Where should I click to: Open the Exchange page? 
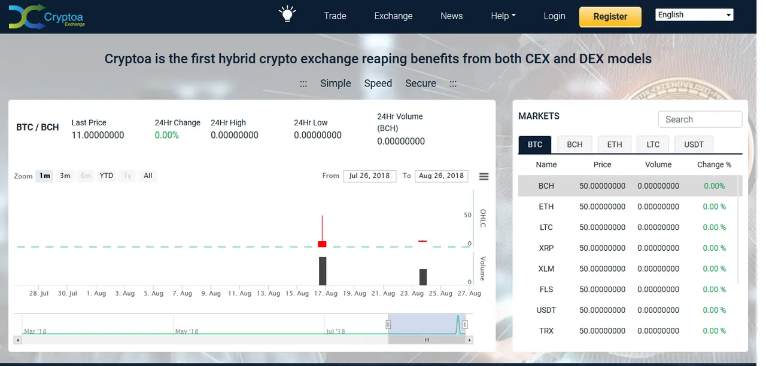pos(393,16)
